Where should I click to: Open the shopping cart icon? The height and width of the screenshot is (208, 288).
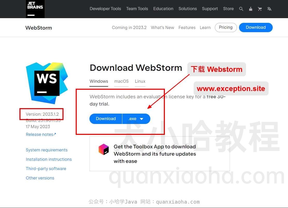tap(260, 9)
